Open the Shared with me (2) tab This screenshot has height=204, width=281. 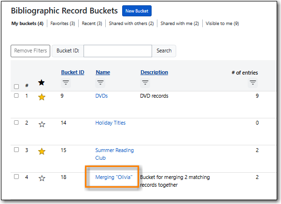[180, 24]
